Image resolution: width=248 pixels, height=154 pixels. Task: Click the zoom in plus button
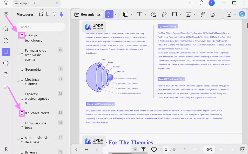[x=232, y=149]
